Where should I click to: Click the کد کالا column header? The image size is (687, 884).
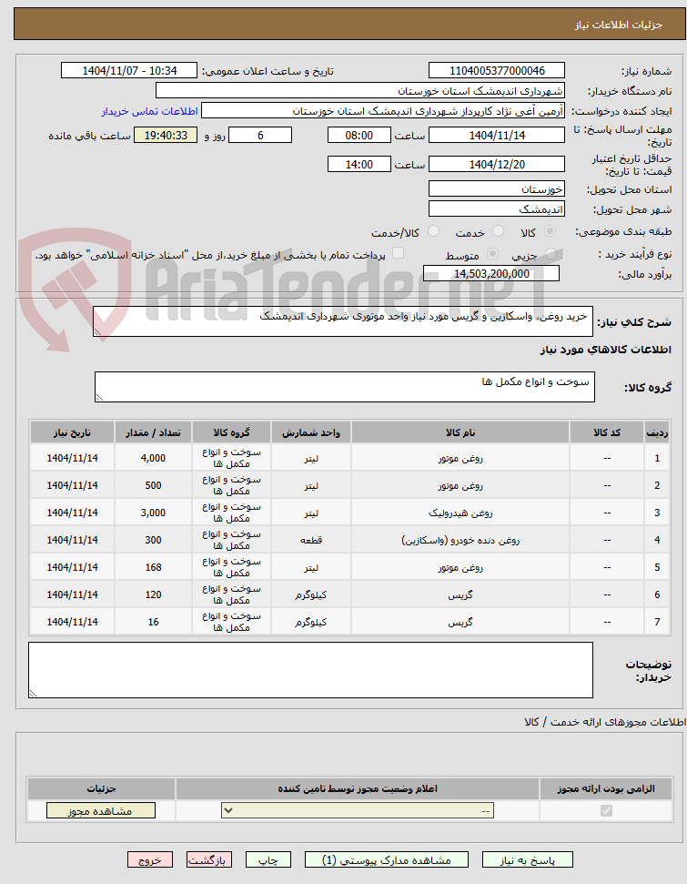[607, 432]
